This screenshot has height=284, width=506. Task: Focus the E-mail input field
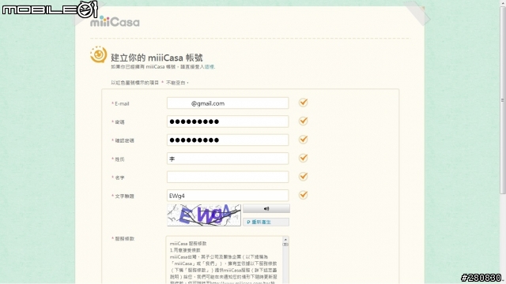pyautogui.click(x=228, y=103)
